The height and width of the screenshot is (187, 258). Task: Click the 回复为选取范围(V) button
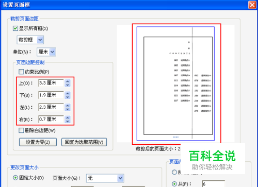84,142
